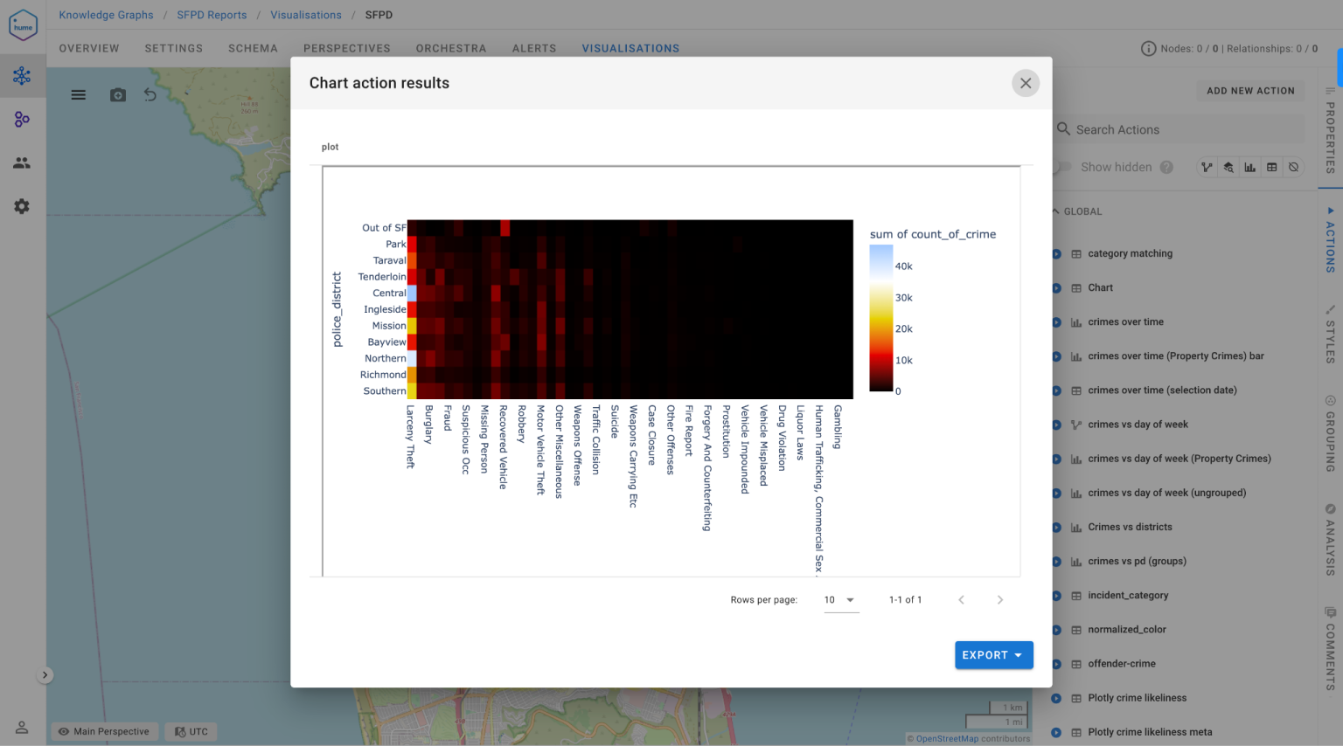Open the rows per page dropdown

(x=840, y=600)
